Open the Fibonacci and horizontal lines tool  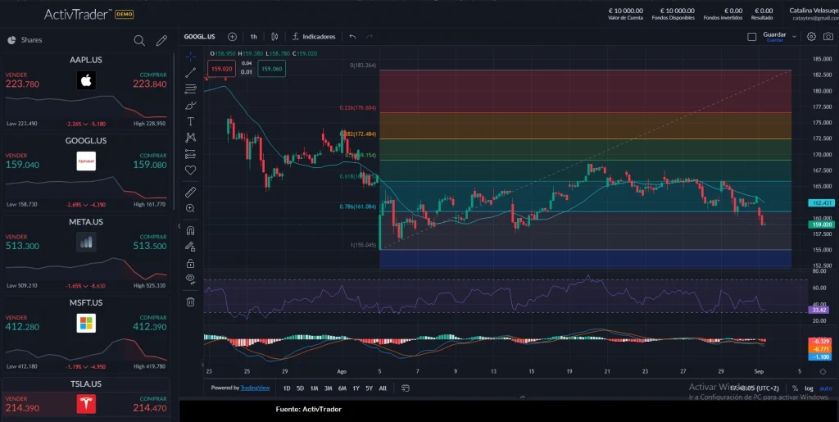click(190, 88)
